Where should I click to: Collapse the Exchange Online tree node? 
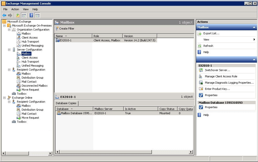click(4, 98)
